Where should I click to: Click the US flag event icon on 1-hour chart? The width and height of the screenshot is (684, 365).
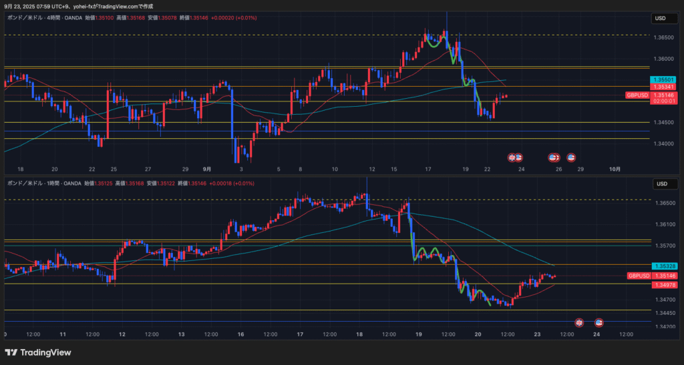pyautogui.click(x=599, y=322)
